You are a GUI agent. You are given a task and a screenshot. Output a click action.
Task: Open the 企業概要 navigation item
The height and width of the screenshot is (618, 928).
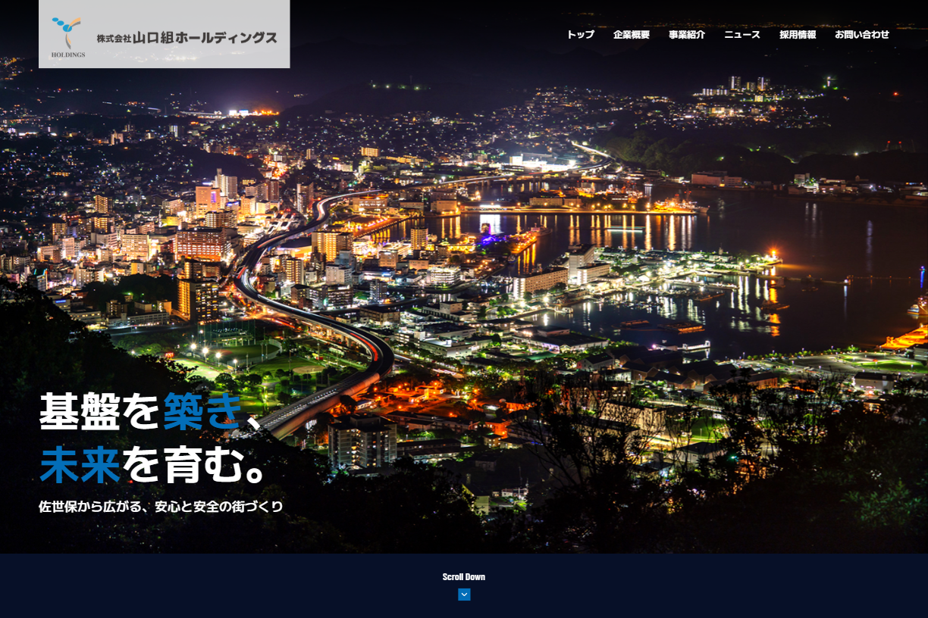click(632, 35)
